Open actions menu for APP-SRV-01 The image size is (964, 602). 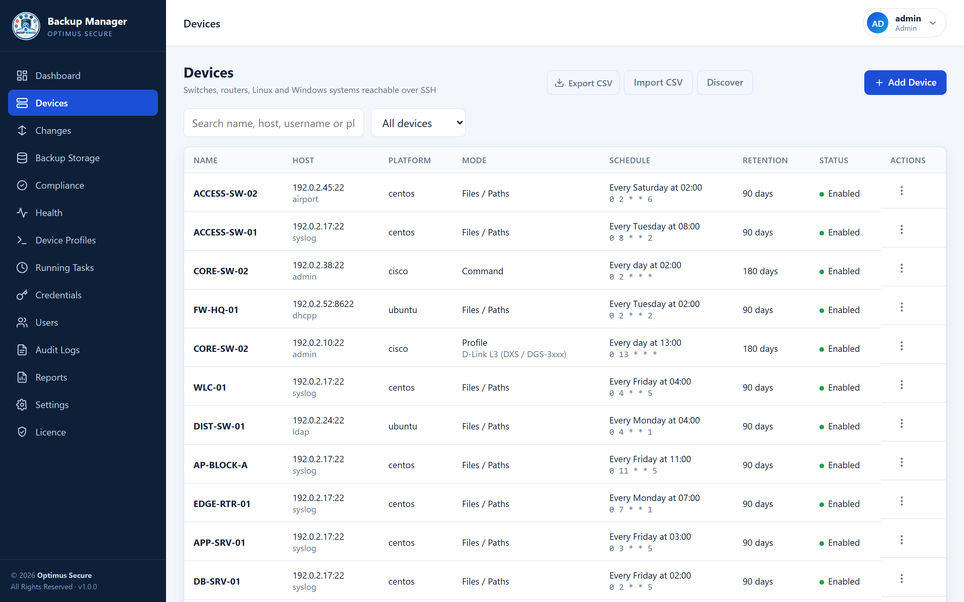pyautogui.click(x=901, y=540)
